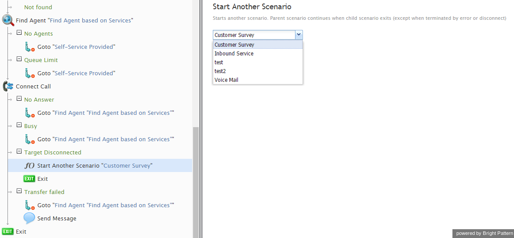Click the Start Another Scenario function icon
Image resolution: width=514 pixels, height=238 pixels.
tap(29, 165)
